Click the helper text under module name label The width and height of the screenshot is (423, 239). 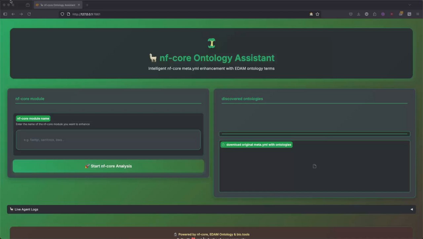coord(53,124)
